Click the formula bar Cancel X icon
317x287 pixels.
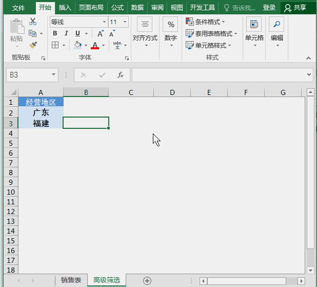point(84,75)
